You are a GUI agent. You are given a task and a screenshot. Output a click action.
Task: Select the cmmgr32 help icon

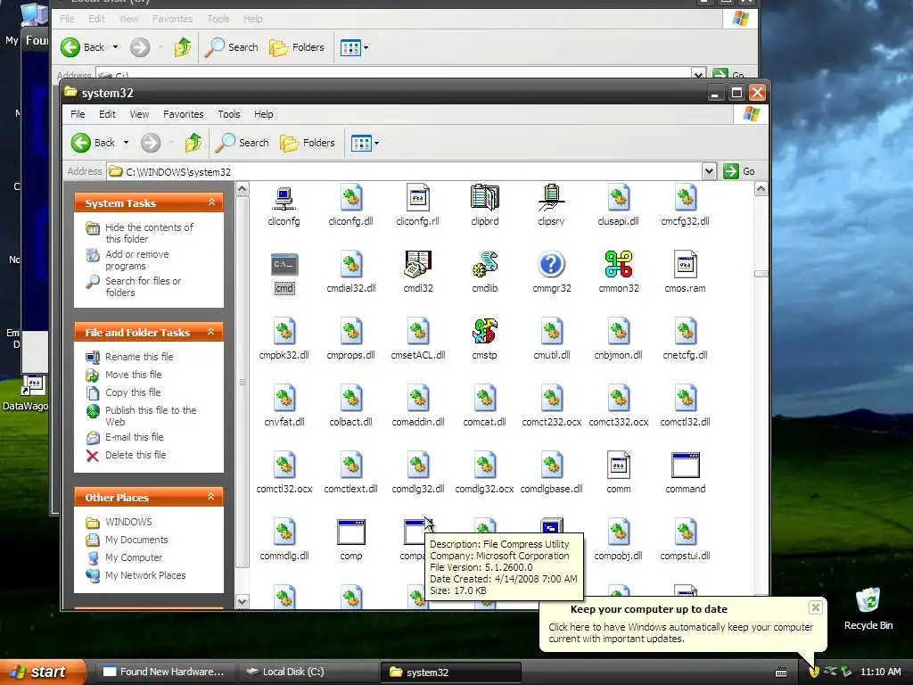[551, 265]
